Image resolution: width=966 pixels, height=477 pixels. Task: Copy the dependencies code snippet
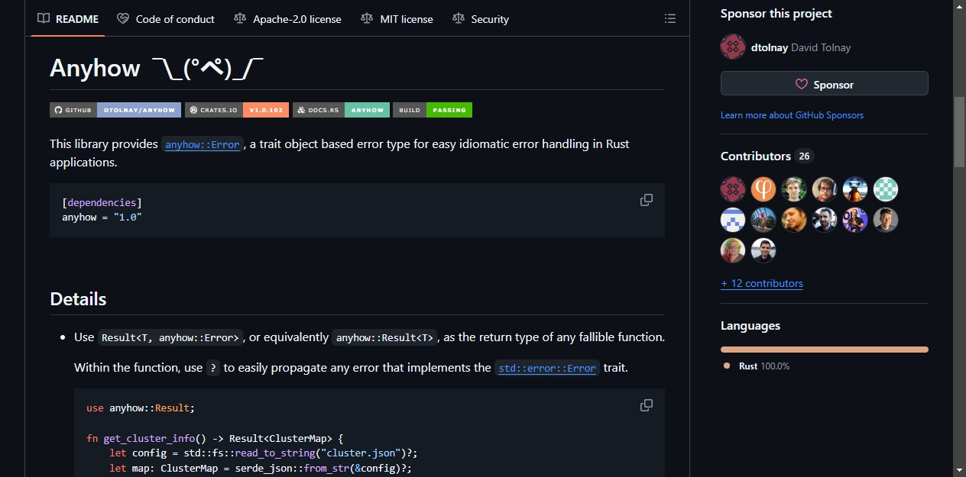pyautogui.click(x=647, y=200)
